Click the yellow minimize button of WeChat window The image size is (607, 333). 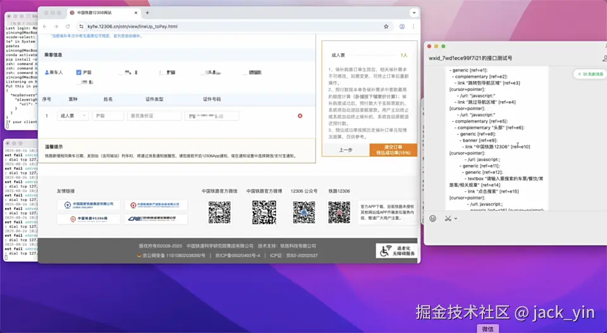pos(436,46)
